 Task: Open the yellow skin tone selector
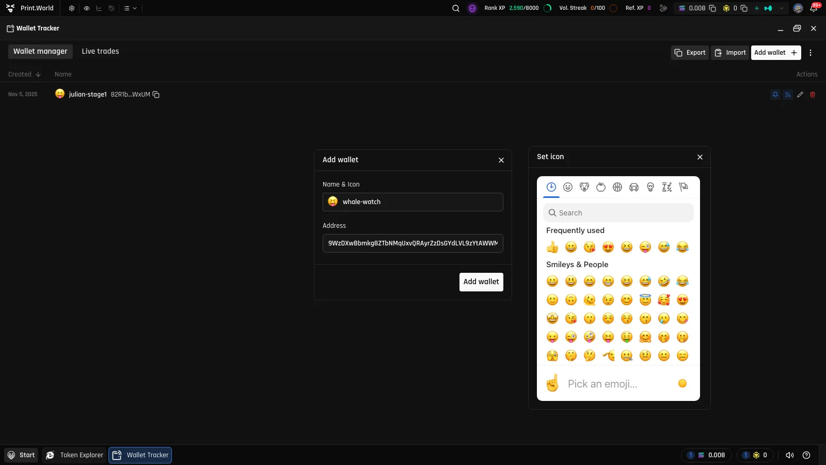click(x=682, y=383)
